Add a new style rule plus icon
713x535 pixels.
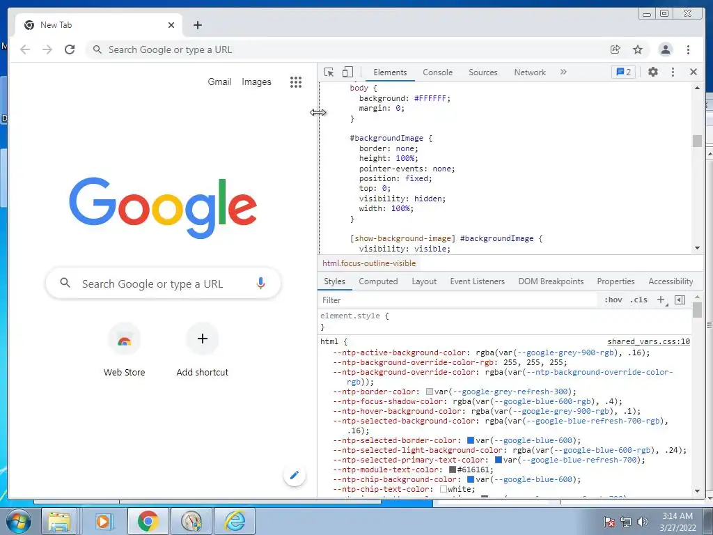[x=661, y=300]
